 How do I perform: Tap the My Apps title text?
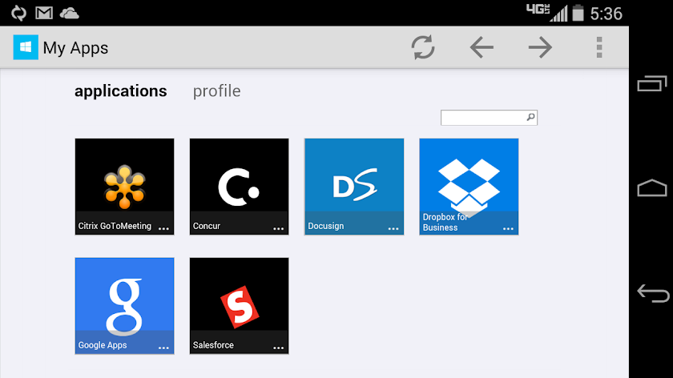coord(75,48)
